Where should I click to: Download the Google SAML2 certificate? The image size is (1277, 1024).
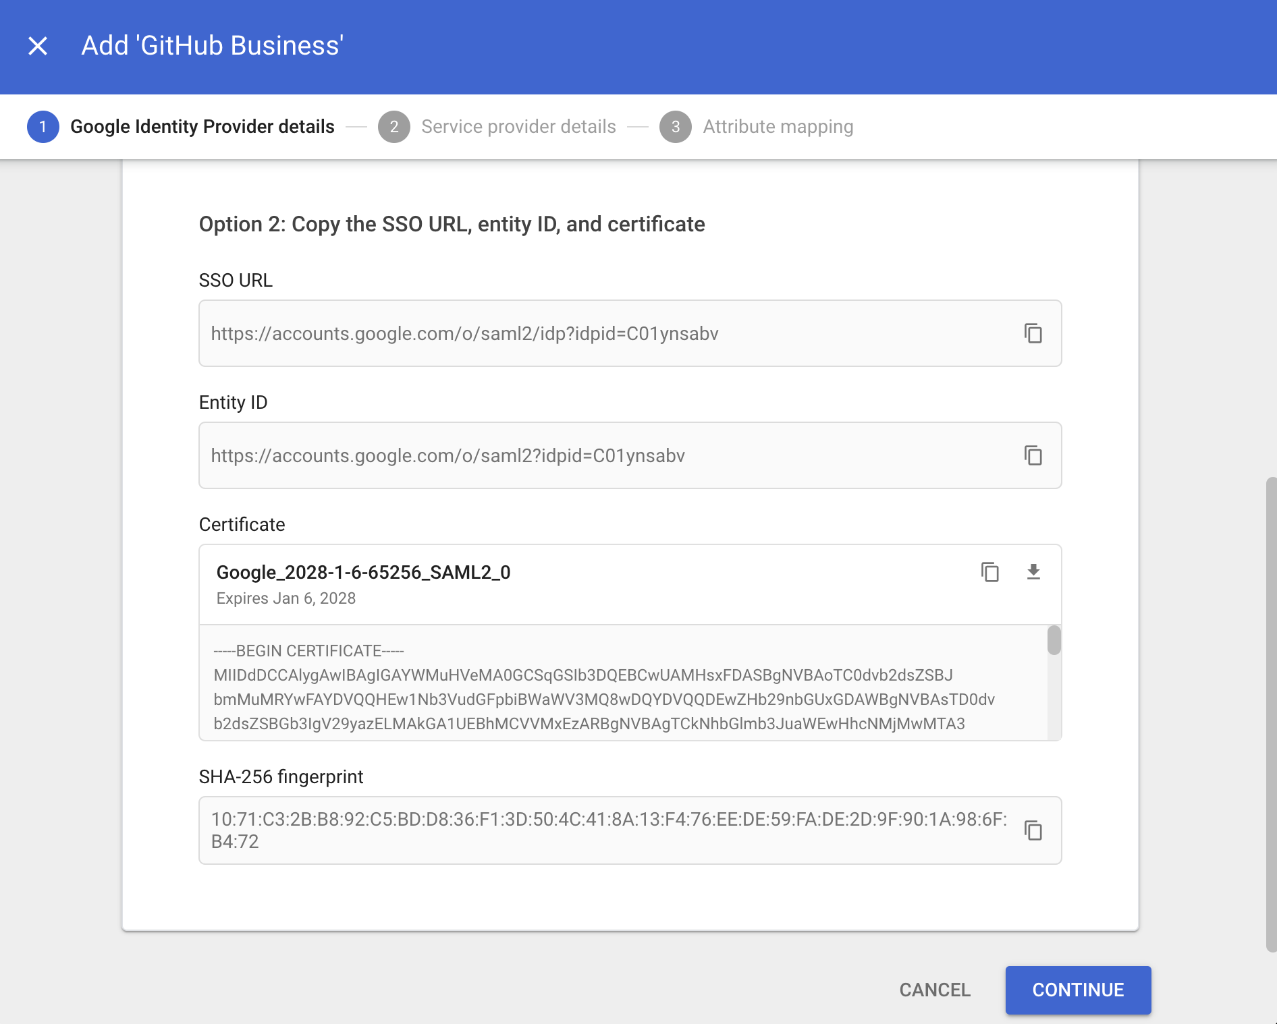coord(1033,572)
